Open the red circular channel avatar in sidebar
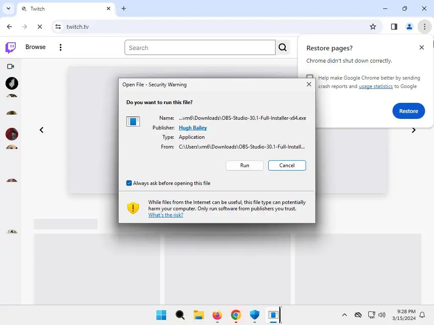 (12, 134)
